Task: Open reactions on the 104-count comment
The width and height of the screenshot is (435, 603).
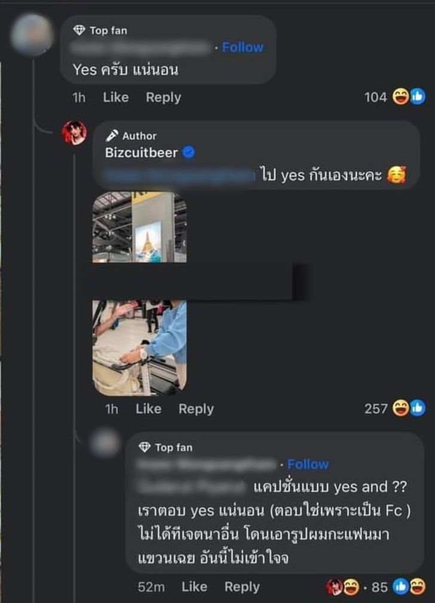Action: [x=395, y=97]
